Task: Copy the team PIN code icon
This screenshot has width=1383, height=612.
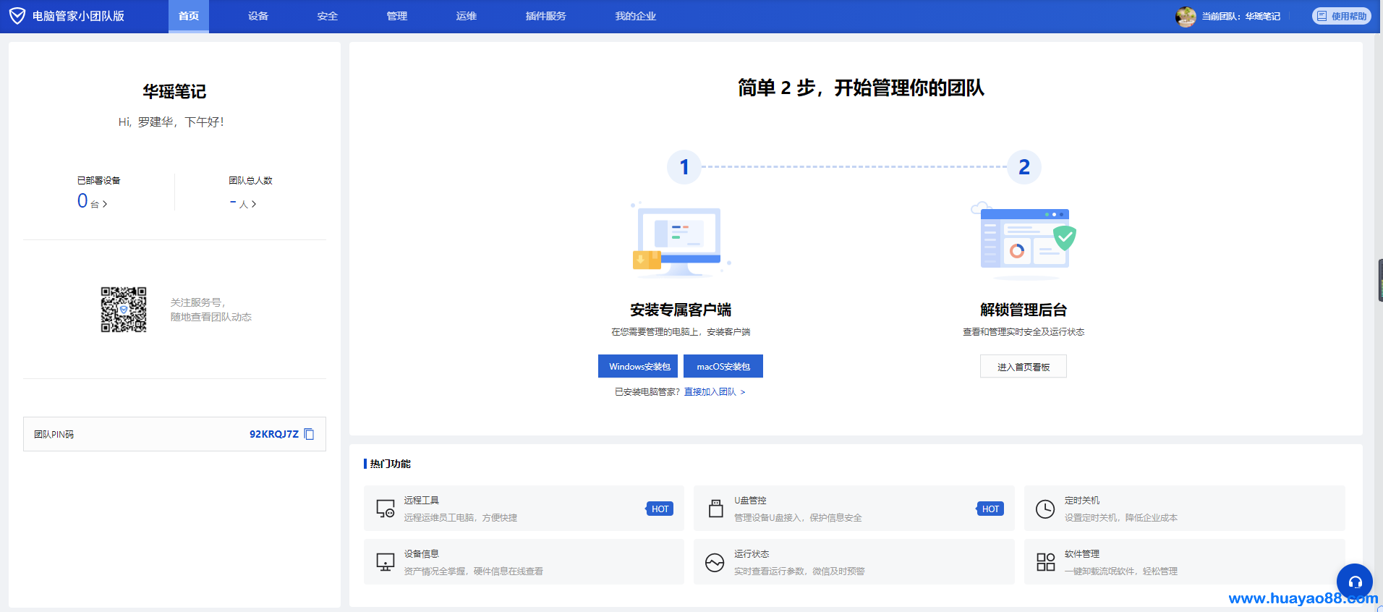Action: (310, 434)
